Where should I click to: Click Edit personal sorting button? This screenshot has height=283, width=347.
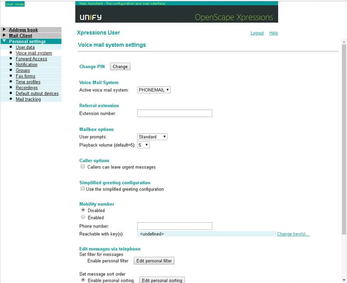tap(162, 280)
